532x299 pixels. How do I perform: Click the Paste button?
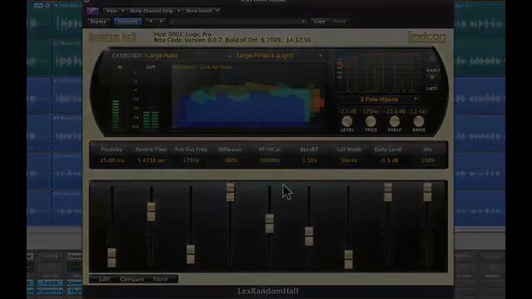pos(340,22)
